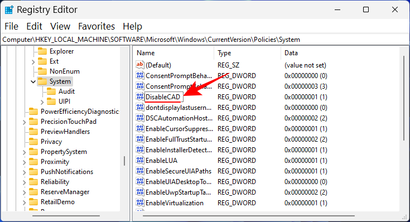Screen dimensions: 410x222
Task: Select the ReserveManager key label
Action: pos(65,192)
